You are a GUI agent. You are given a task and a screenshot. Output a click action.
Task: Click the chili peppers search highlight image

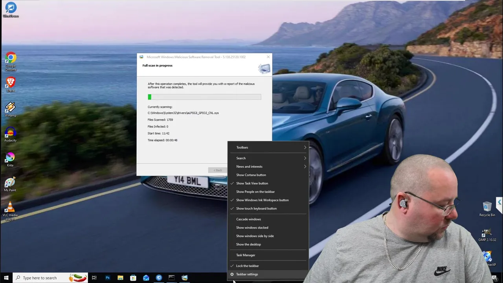(x=78, y=278)
